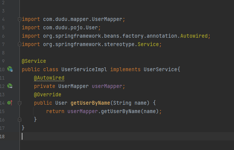Click the import com.dudu.pojo.User line
Image resolution: width=234 pixels, height=150 pixels.
(61, 28)
